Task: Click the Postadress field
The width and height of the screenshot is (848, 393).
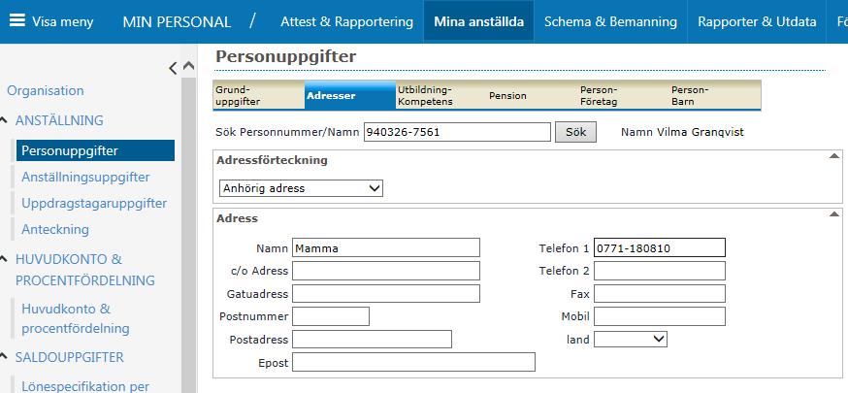Action: [x=372, y=339]
